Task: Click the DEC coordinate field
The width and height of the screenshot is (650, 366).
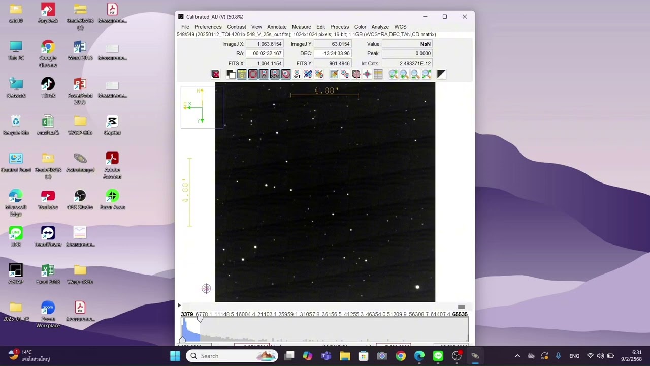Action: click(x=333, y=53)
